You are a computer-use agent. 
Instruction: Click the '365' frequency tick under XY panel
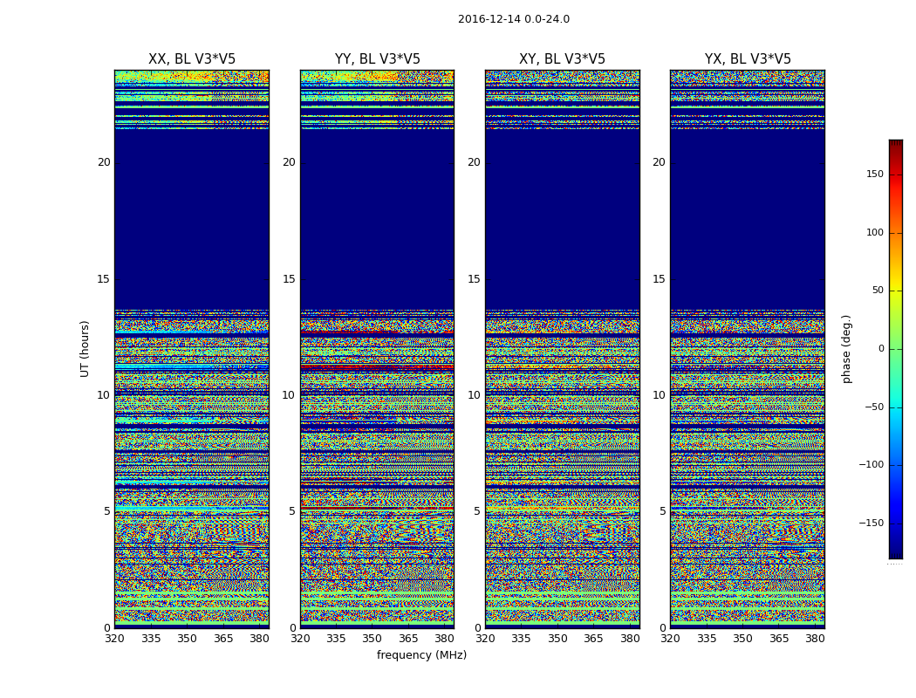pyautogui.click(x=593, y=639)
